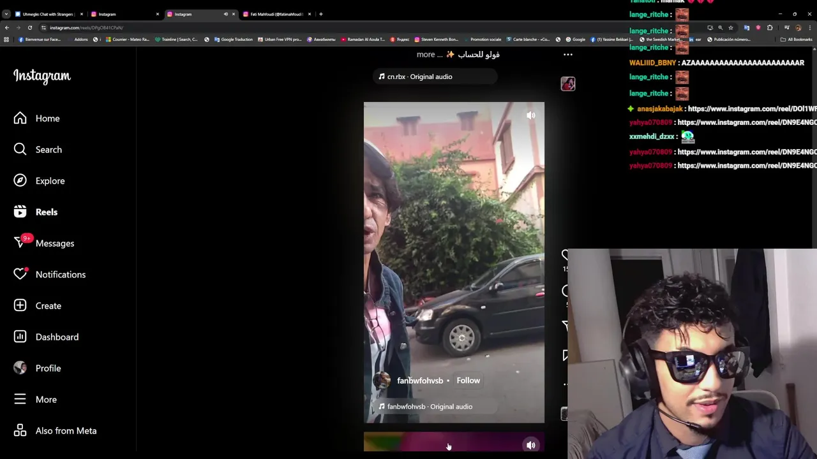This screenshot has height=459, width=817.
Task: Expand Also from Meta in the sidebar
Action: [55, 430]
